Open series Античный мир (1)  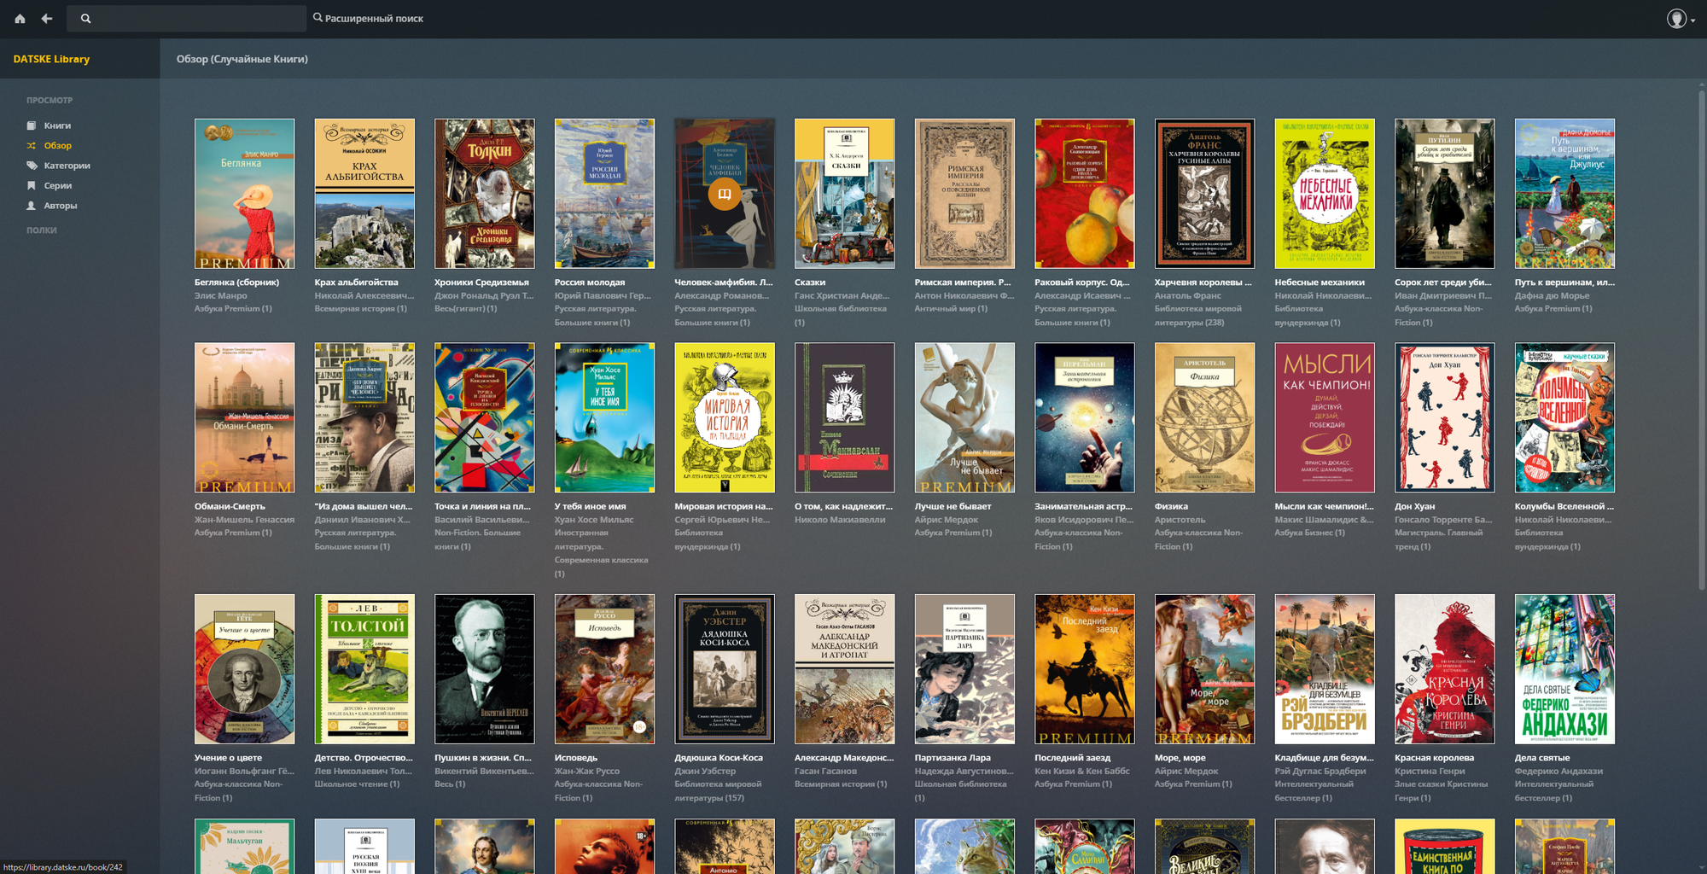pyautogui.click(x=951, y=309)
